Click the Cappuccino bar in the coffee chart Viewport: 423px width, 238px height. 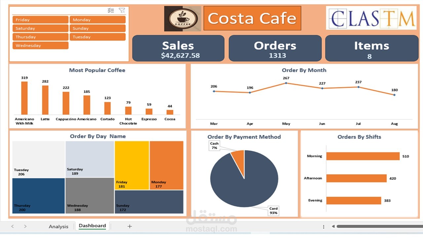(66, 103)
